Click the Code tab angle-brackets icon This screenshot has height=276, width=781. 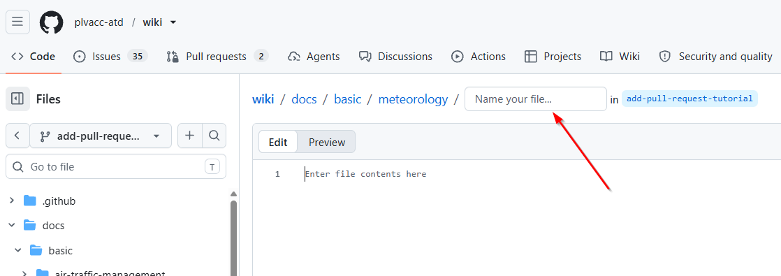(17, 57)
